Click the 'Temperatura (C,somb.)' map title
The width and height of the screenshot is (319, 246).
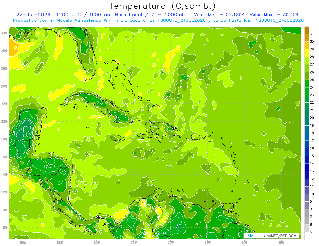pos(162,6)
